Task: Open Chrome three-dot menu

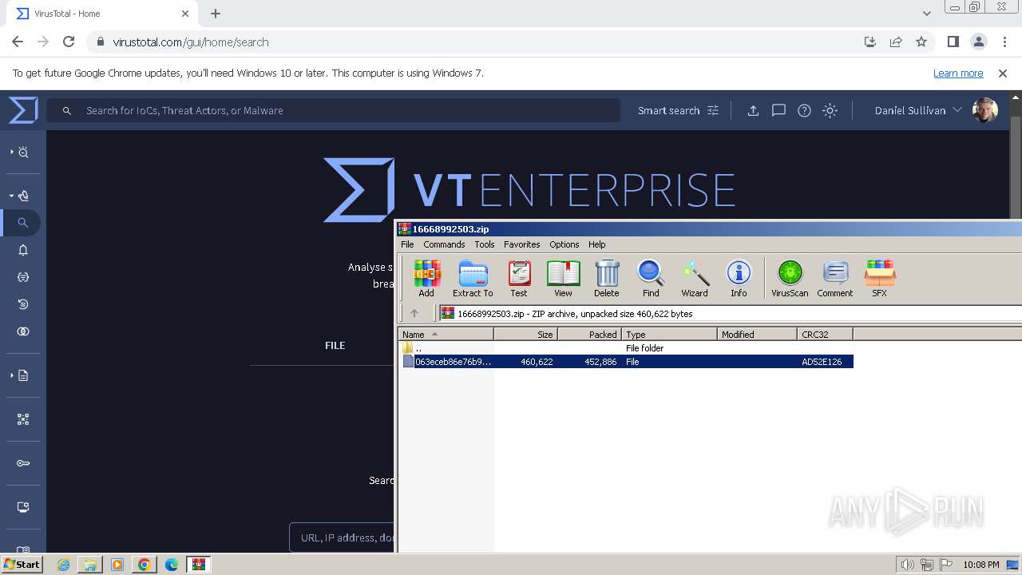Action: pyautogui.click(x=1004, y=42)
